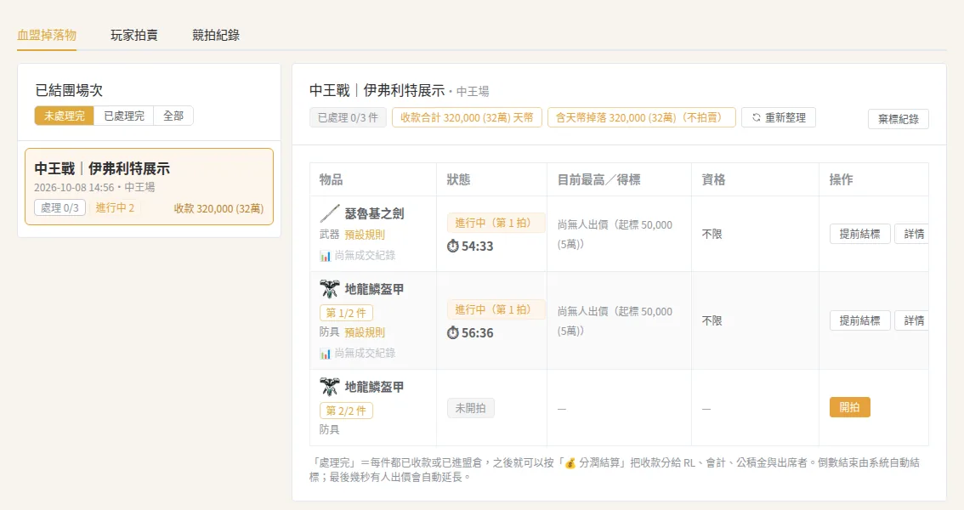Click the 瑟魯基之劍 sword icon
Viewport: 964px width, 510px height.
[330, 213]
